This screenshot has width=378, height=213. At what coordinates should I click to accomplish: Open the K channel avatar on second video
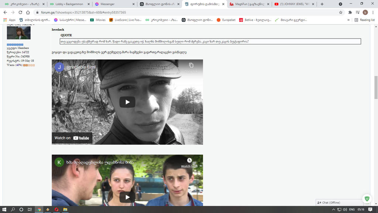click(x=59, y=162)
